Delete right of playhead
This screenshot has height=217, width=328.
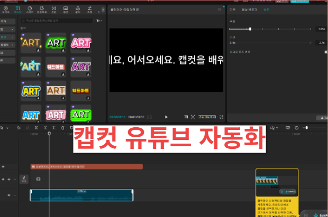click(x=54, y=128)
